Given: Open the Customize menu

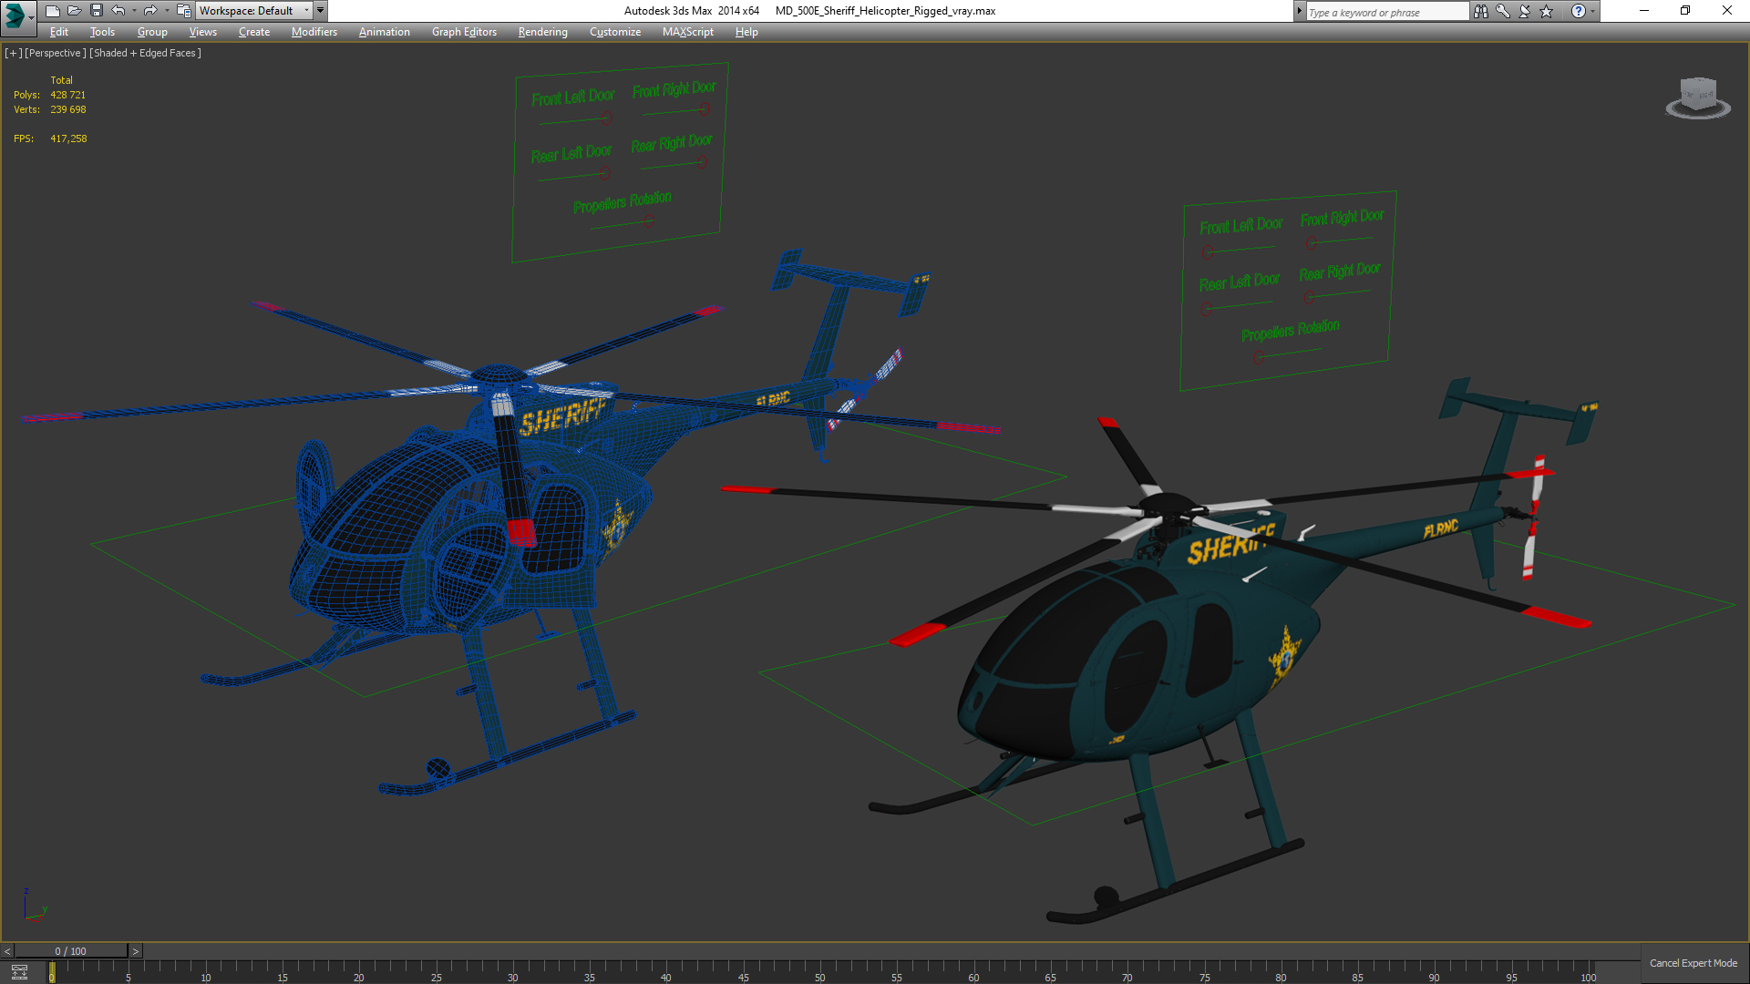Looking at the screenshot, I should [615, 32].
